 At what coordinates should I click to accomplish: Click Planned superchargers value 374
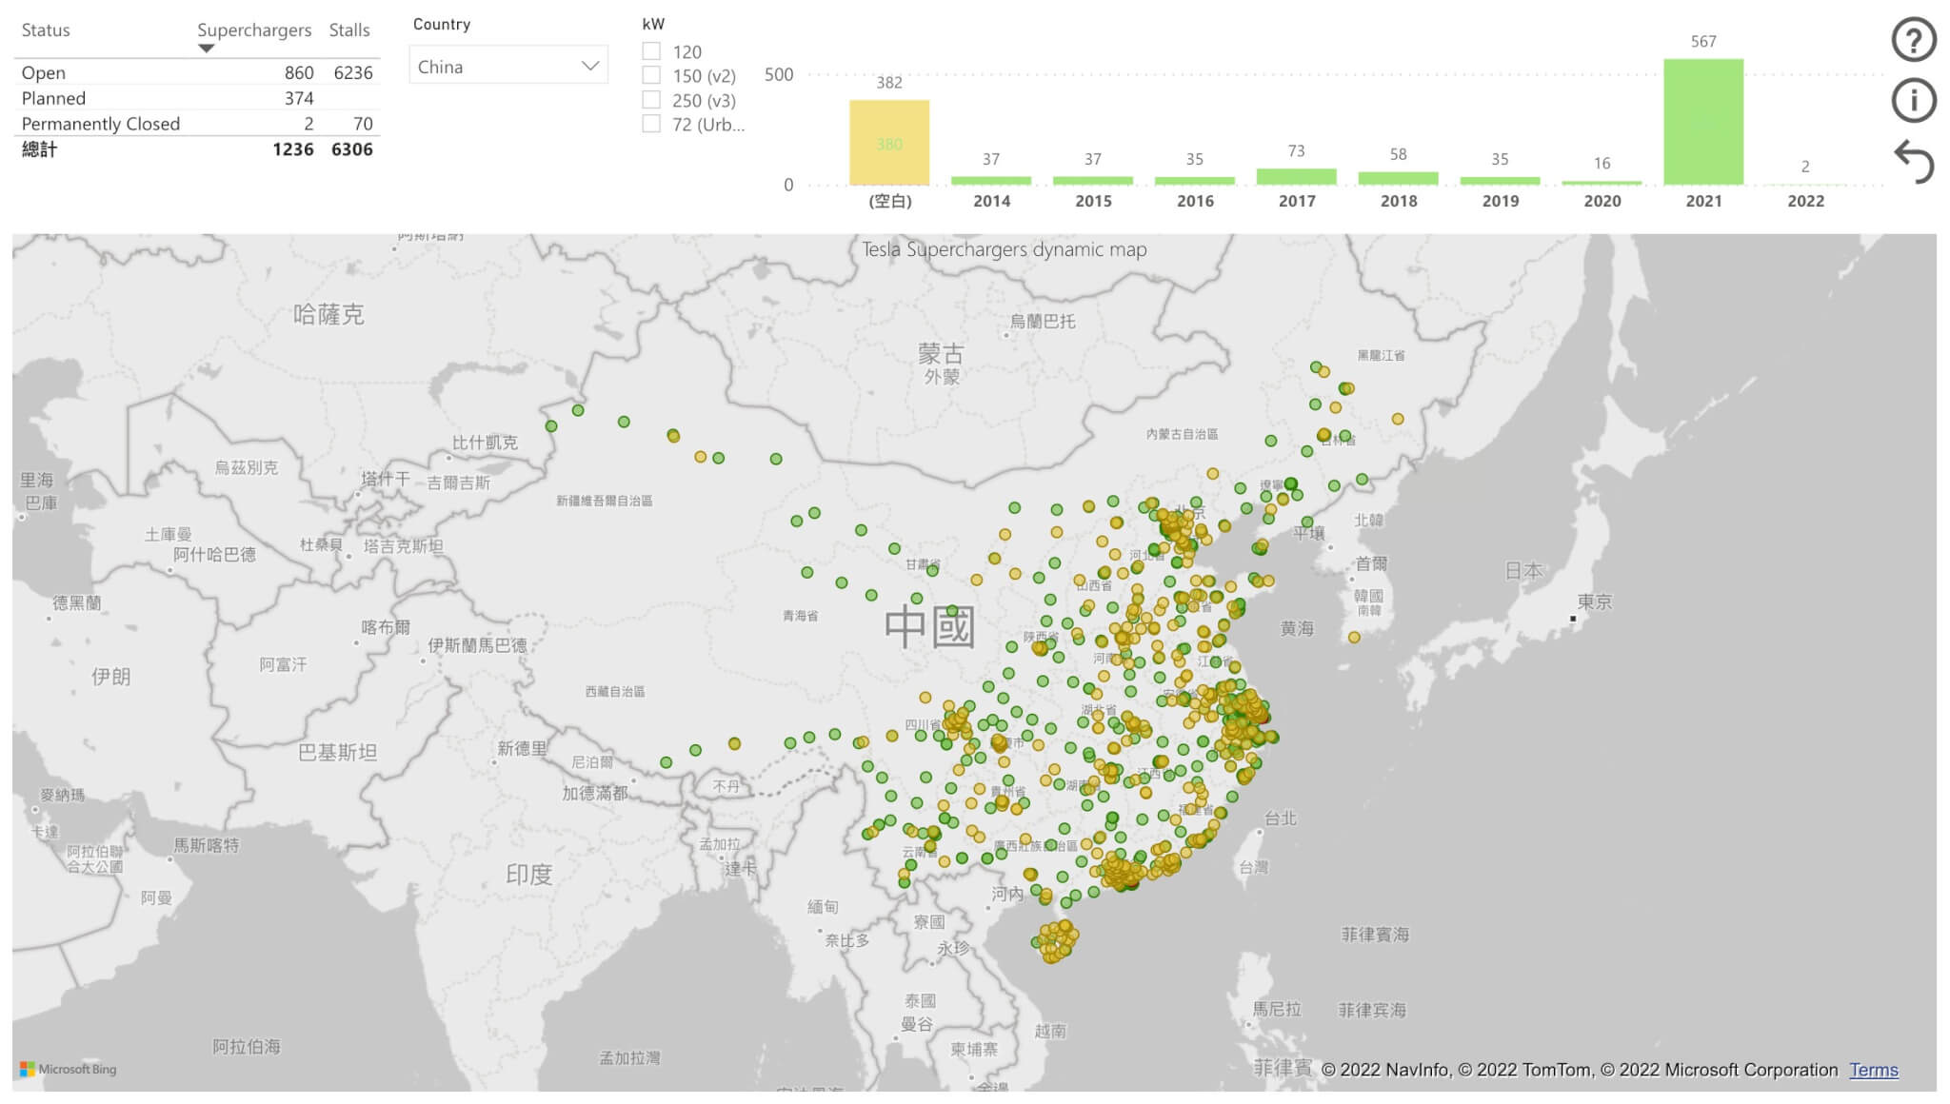pyautogui.click(x=299, y=98)
